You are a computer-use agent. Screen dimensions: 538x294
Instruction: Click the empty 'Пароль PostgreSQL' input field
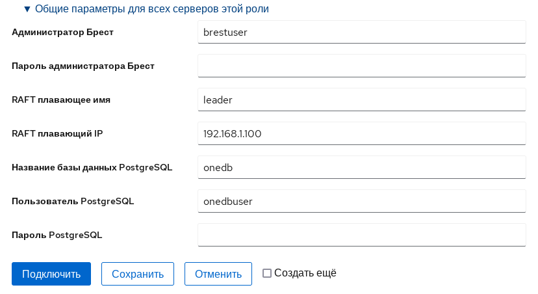[x=361, y=235]
